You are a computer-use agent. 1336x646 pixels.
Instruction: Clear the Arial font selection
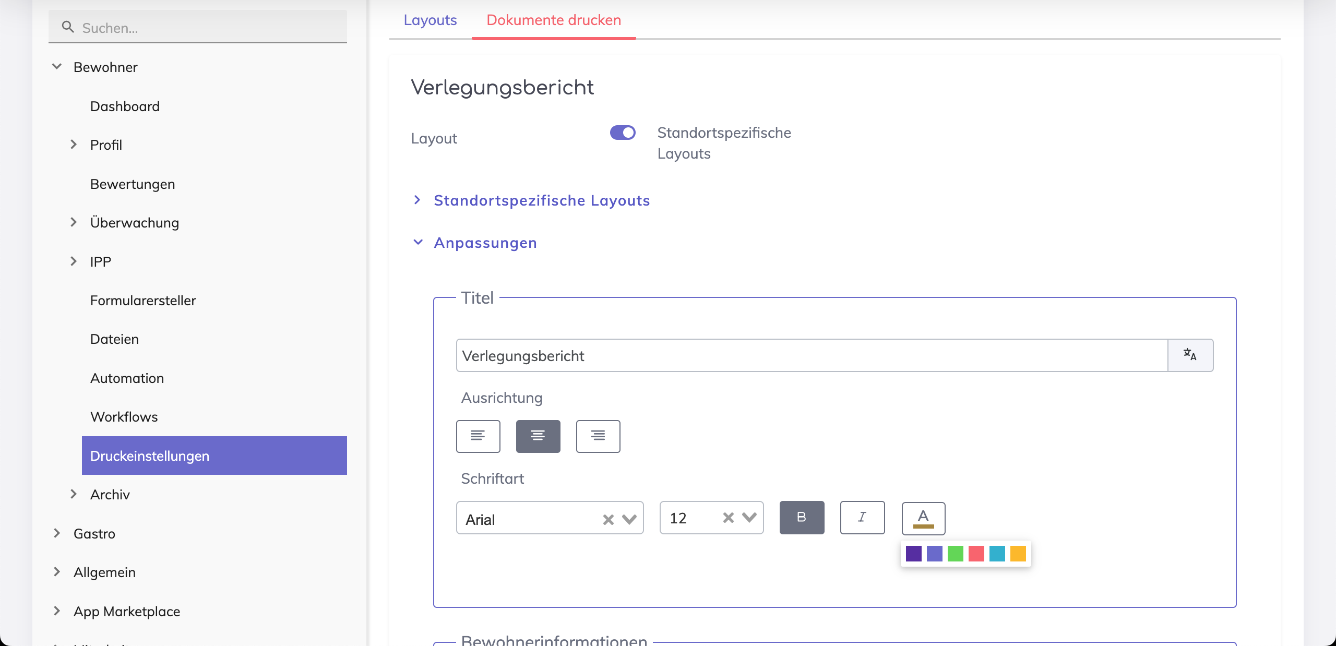tap(608, 520)
